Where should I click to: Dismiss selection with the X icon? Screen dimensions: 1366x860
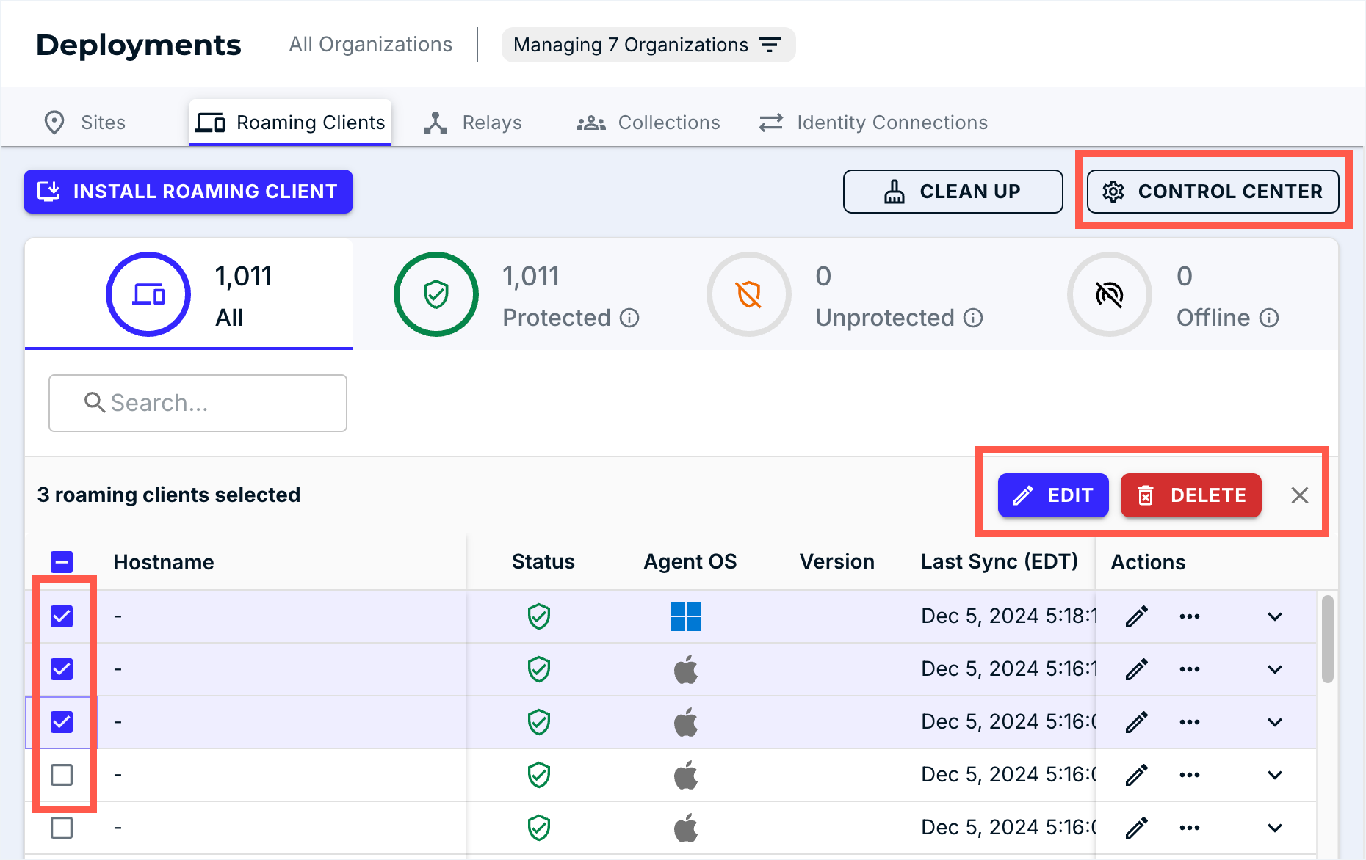point(1299,495)
